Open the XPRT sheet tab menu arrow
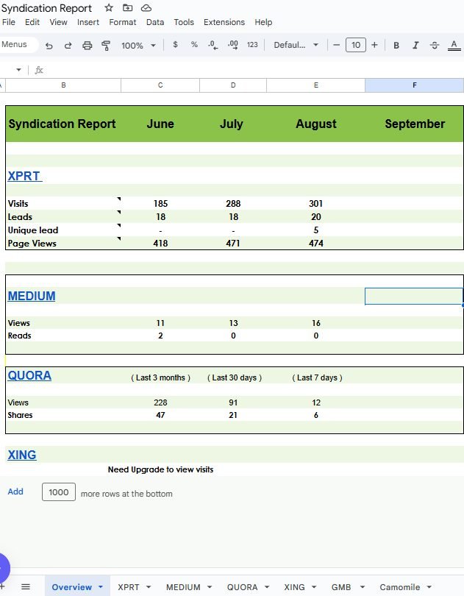 pyautogui.click(x=149, y=587)
